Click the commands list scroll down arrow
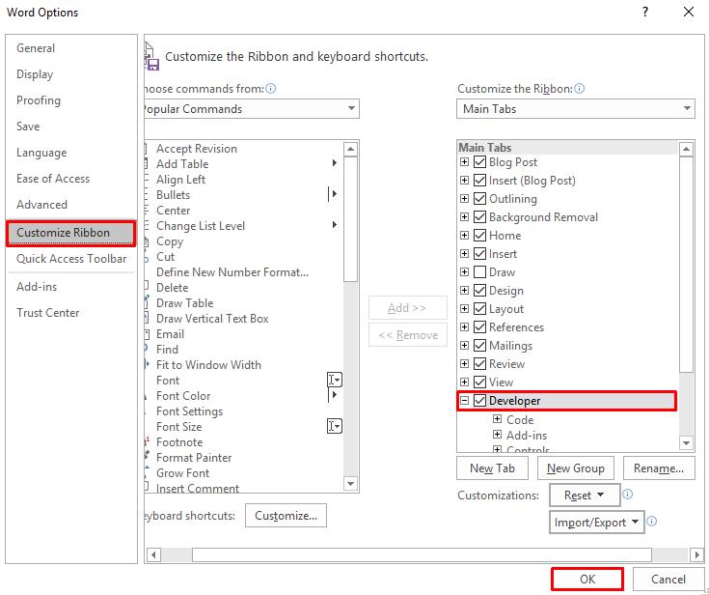 351,484
